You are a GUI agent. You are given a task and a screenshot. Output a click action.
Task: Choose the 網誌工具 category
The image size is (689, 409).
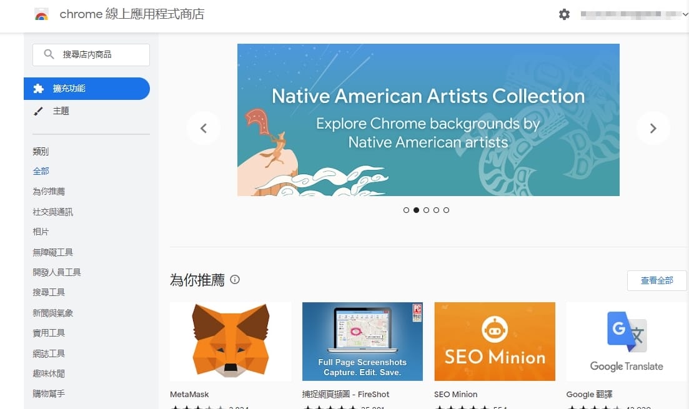click(x=49, y=353)
